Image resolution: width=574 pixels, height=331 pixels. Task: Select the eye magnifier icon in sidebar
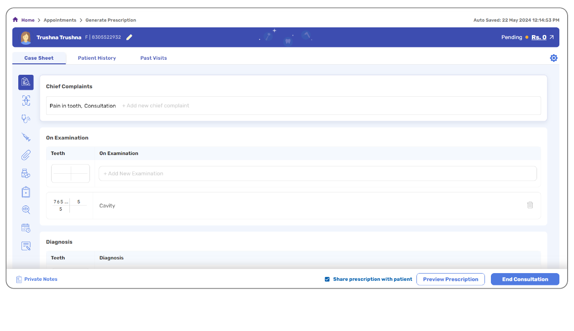(x=26, y=210)
